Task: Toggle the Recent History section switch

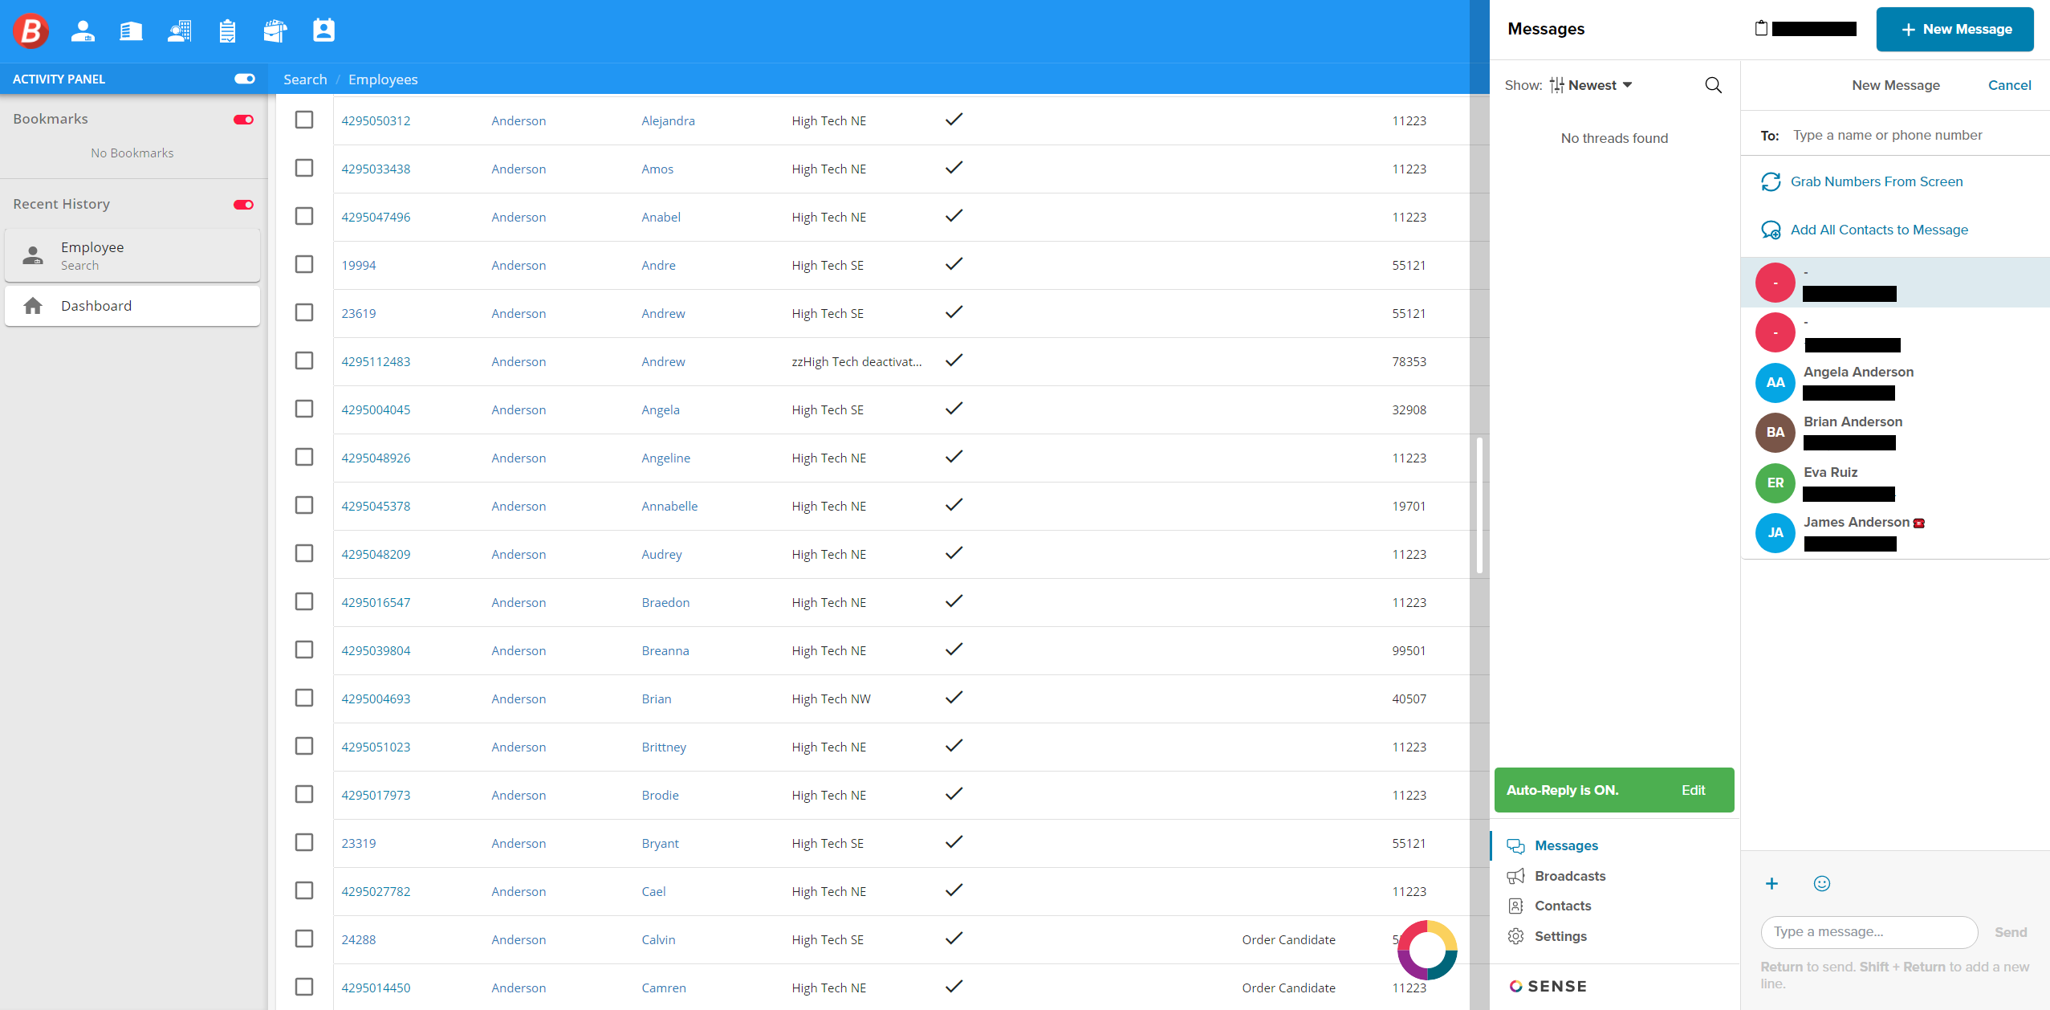Action: click(243, 205)
